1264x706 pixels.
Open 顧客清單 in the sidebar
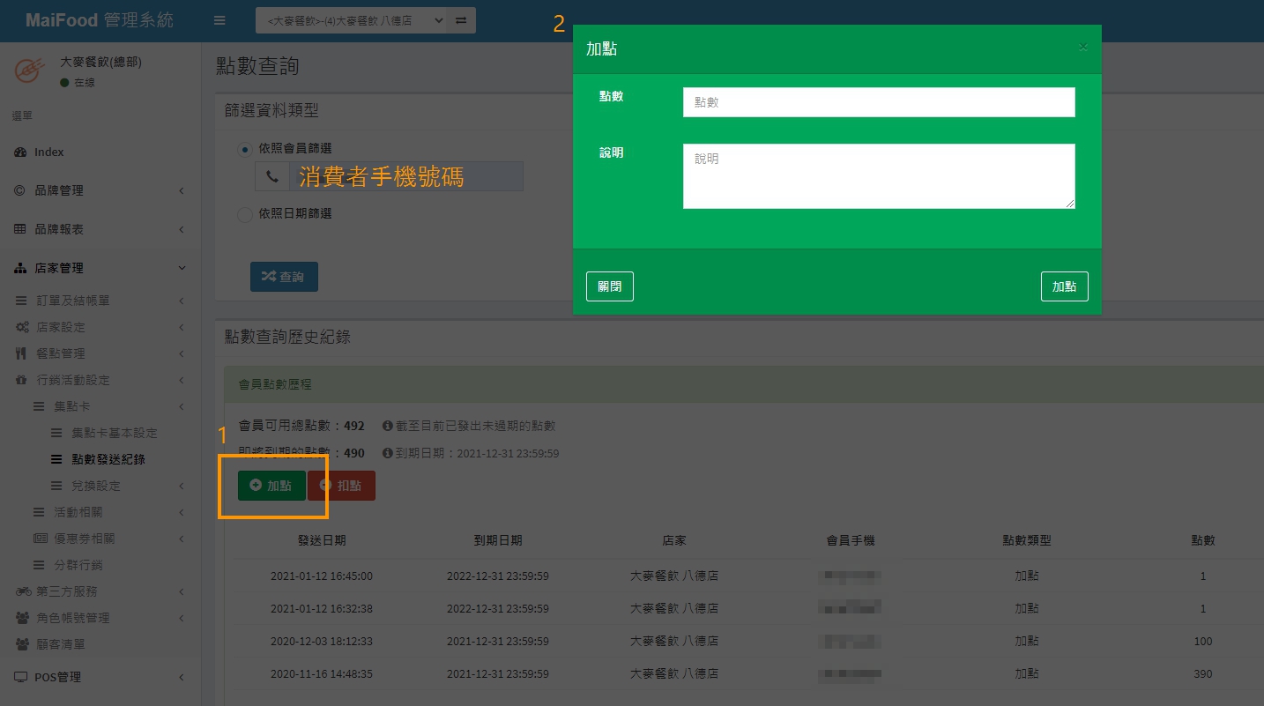tap(61, 644)
